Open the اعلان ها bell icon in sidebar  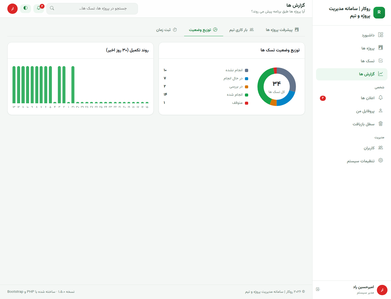381,98
